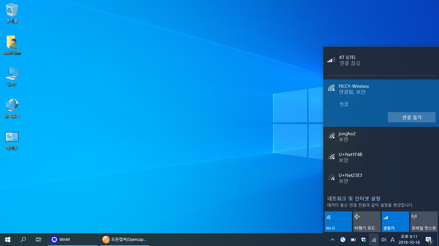
Task: Click the U+Net1F4B Wi-Fi signal icon
Action: (332, 157)
